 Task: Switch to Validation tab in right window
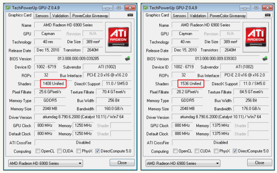click(x=198, y=16)
